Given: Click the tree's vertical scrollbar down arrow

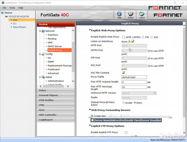Looking at the screenshot, I should click(73, 81).
